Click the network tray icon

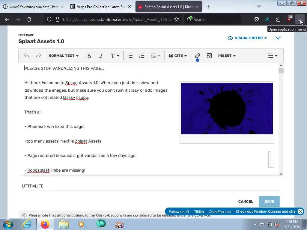click(270, 225)
